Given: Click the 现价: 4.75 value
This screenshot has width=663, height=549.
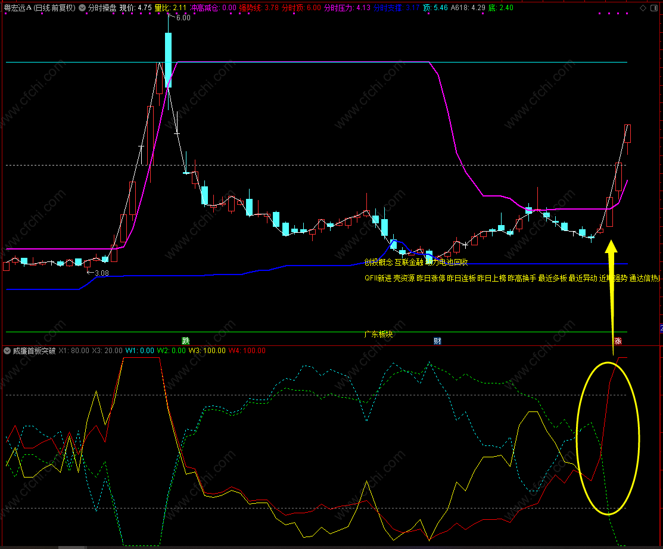Looking at the screenshot, I should [x=135, y=8].
